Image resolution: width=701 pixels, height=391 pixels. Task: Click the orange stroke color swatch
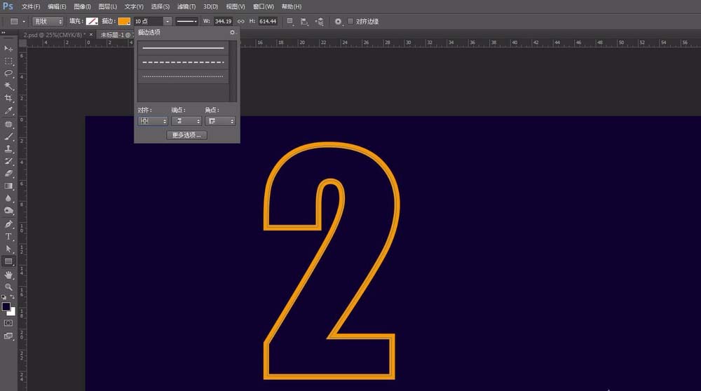pyautogui.click(x=124, y=21)
